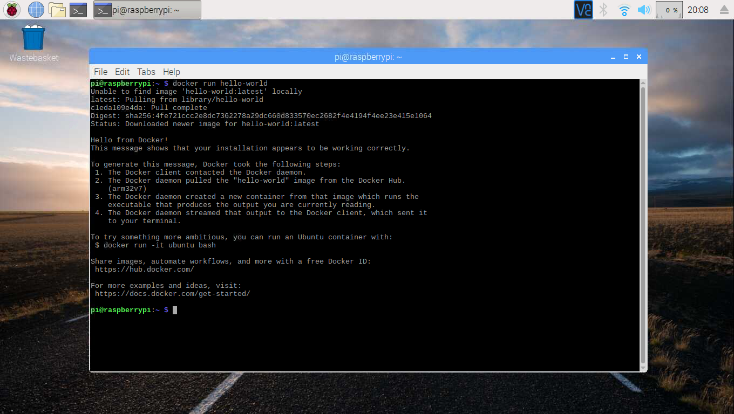Open the volume control speaker icon
The image size is (734, 414).
pos(644,10)
